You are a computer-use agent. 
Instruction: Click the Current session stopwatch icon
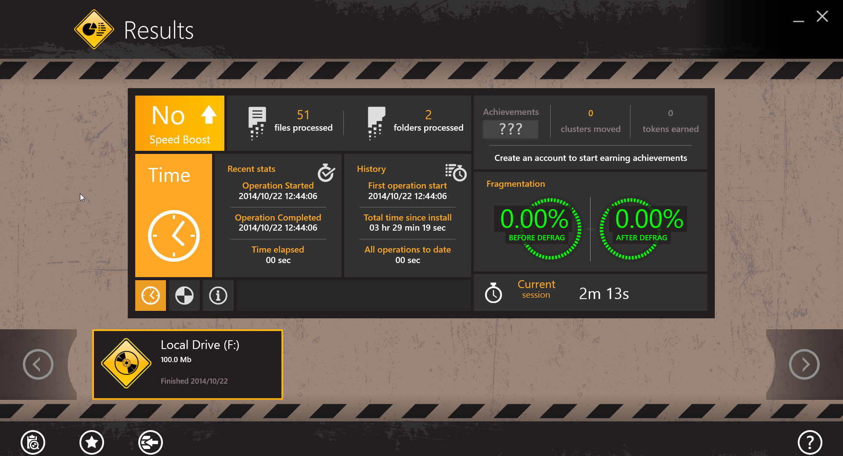coord(494,293)
